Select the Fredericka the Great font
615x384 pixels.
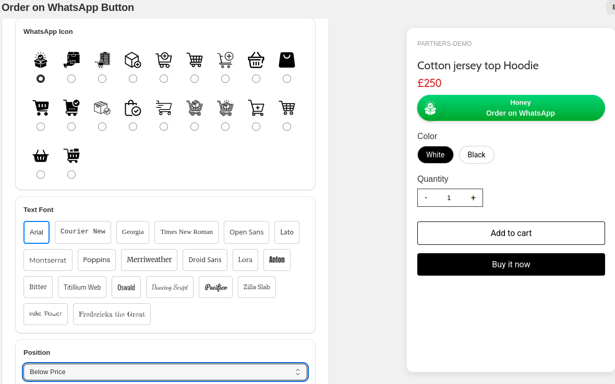pyautogui.click(x=112, y=314)
